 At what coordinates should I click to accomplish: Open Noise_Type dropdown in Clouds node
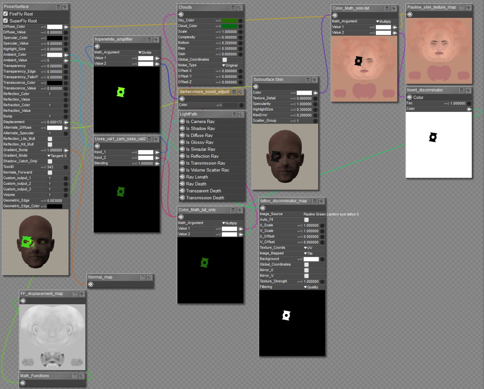[230, 65]
